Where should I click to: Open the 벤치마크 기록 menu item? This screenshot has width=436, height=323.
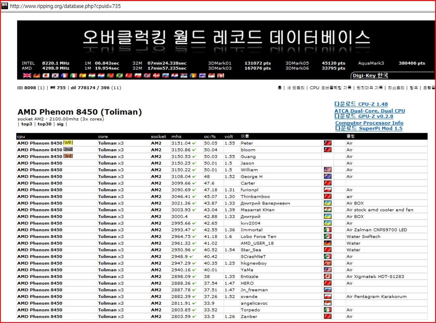[x=370, y=88]
